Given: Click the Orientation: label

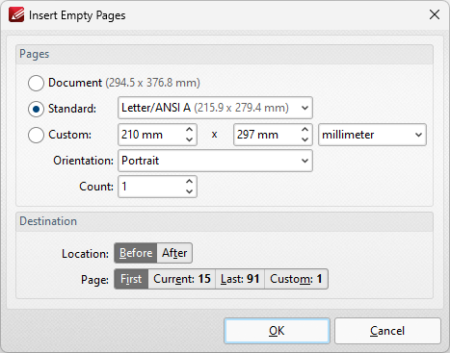Looking at the screenshot, I should click(x=83, y=161).
